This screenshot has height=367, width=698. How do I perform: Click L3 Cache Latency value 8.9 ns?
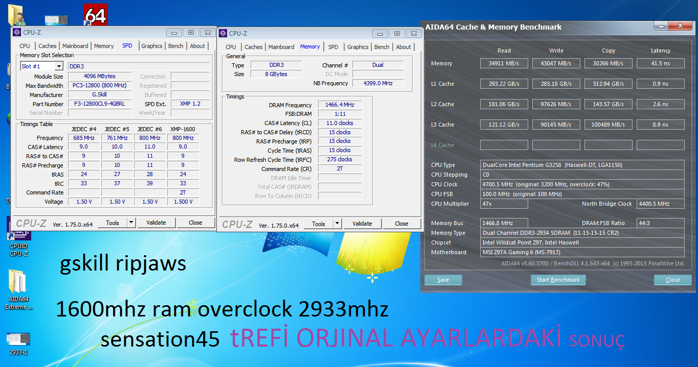tap(660, 125)
